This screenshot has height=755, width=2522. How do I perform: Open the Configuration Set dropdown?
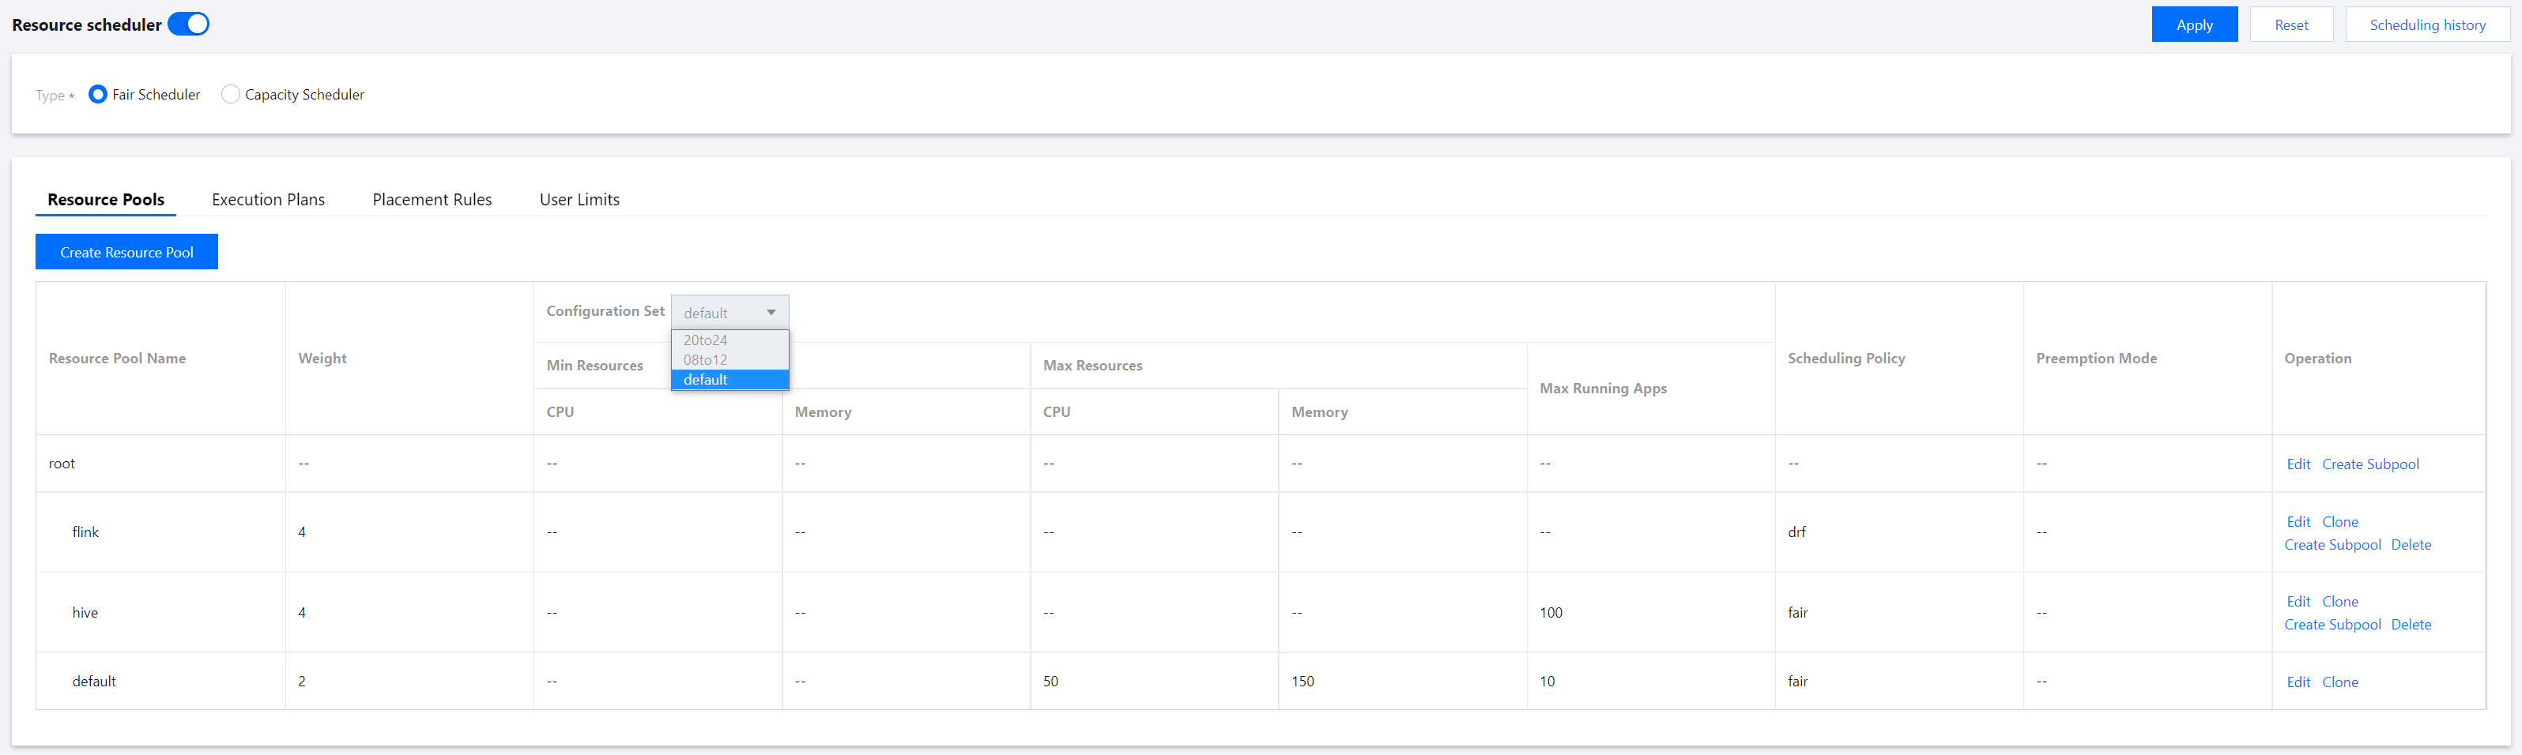pos(729,313)
